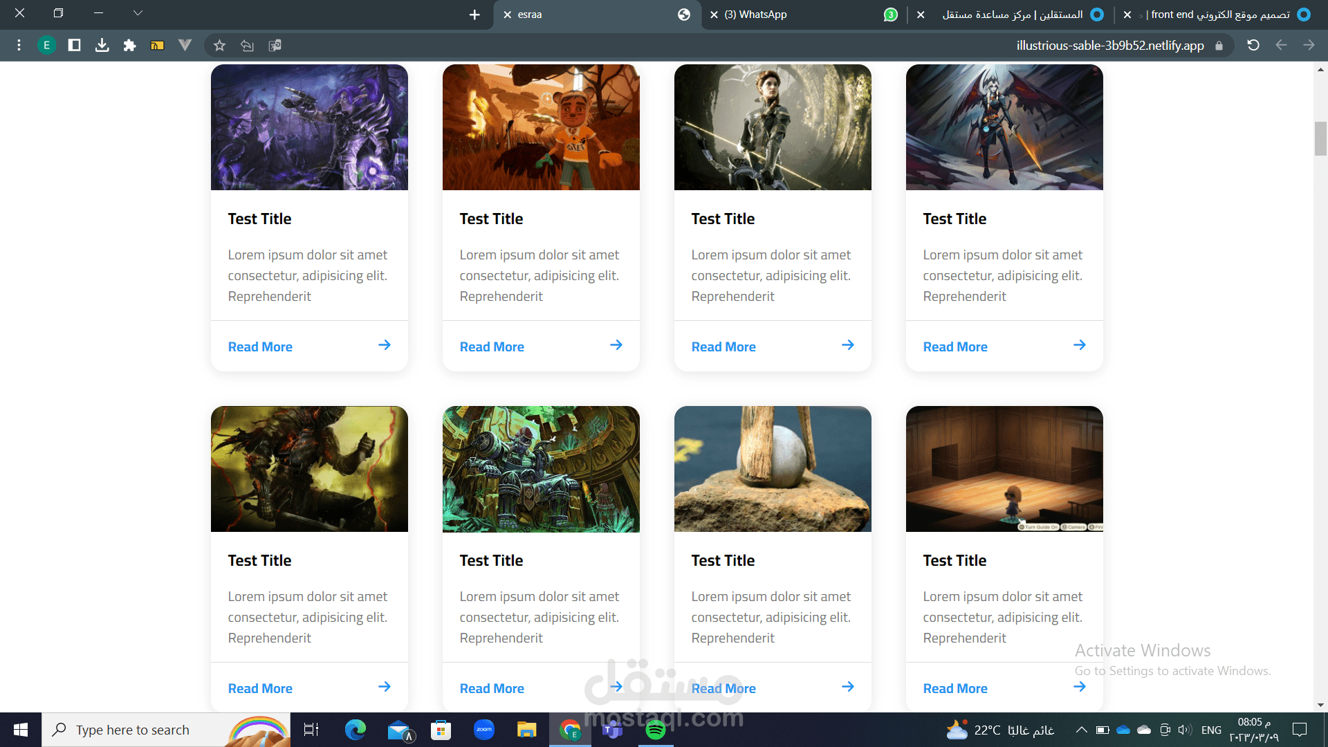Click the scrollbar up arrow
This screenshot has height=747, width=1328.
click(1320, 69)
